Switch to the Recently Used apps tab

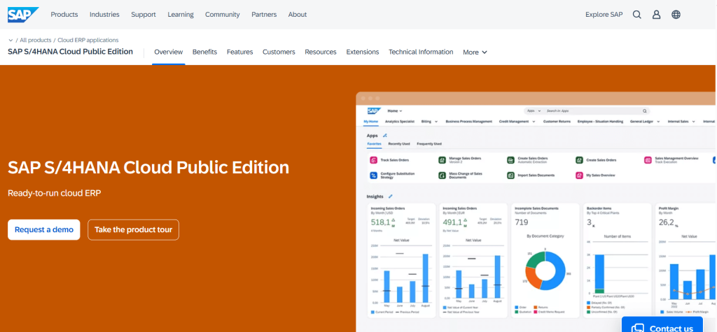(398, 144)
